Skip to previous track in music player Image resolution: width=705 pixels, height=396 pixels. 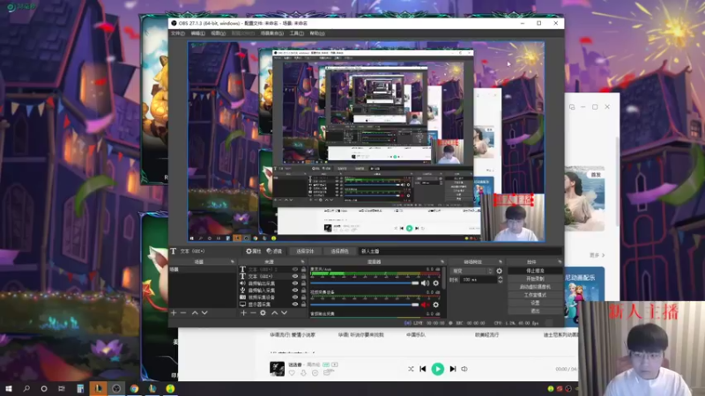(x=423, y=369)
